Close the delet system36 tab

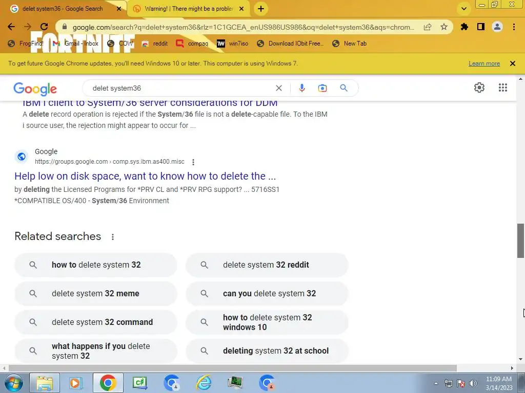119,9
